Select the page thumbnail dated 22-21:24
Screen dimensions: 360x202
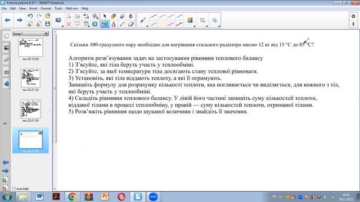click(30, 109)
